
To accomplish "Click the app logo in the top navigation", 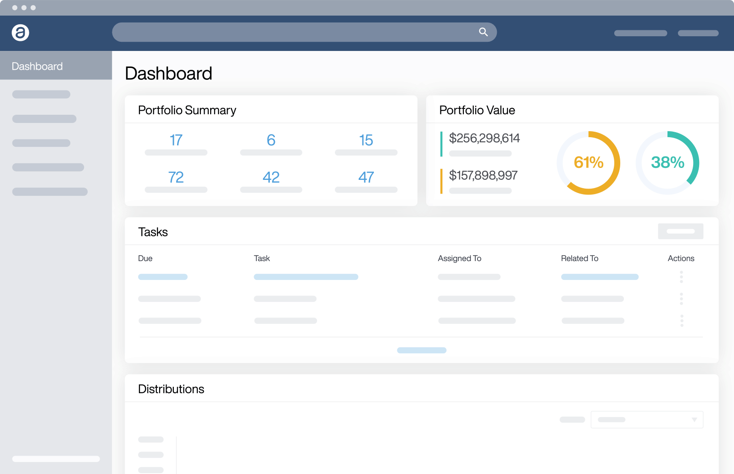I will pyautogui.click(x=20, y=33).
